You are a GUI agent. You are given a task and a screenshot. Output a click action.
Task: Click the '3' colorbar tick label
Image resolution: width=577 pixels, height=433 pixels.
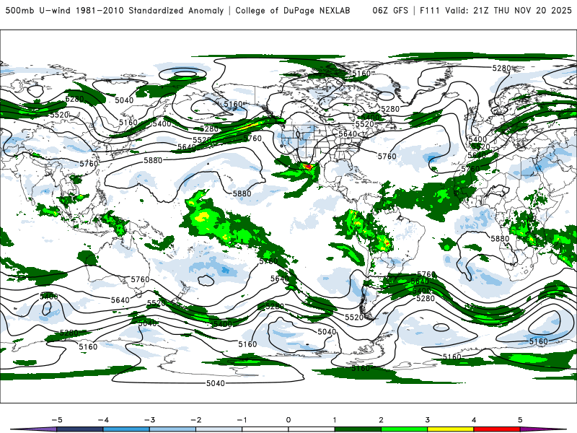pos(428,420)
